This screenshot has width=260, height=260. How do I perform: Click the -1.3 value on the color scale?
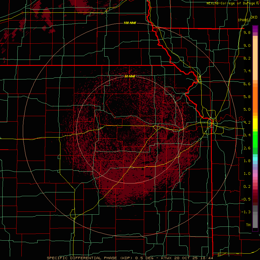246,212
